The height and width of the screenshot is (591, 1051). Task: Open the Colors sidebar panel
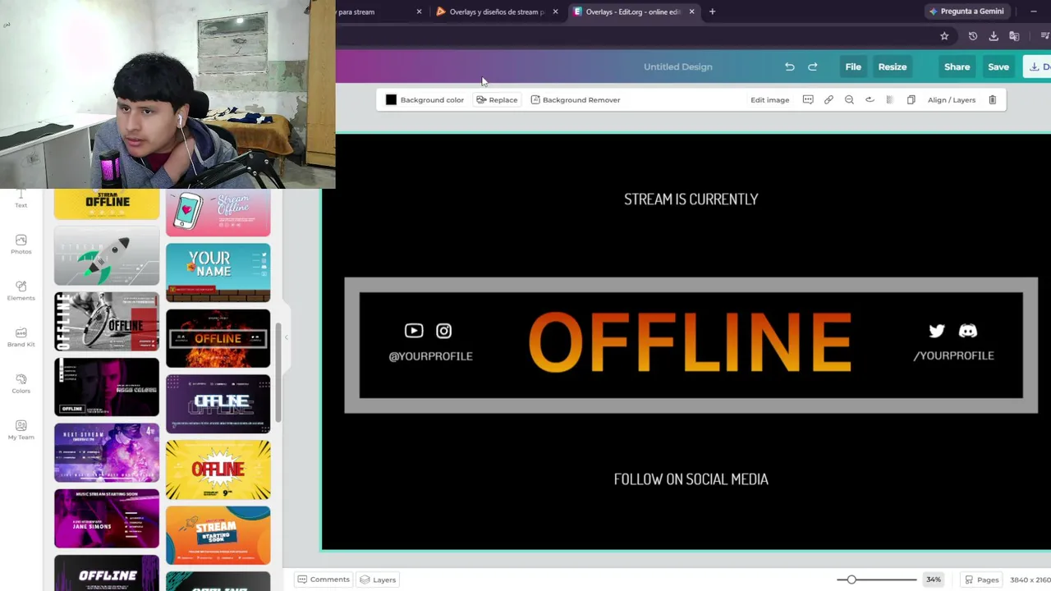point(21,383)
